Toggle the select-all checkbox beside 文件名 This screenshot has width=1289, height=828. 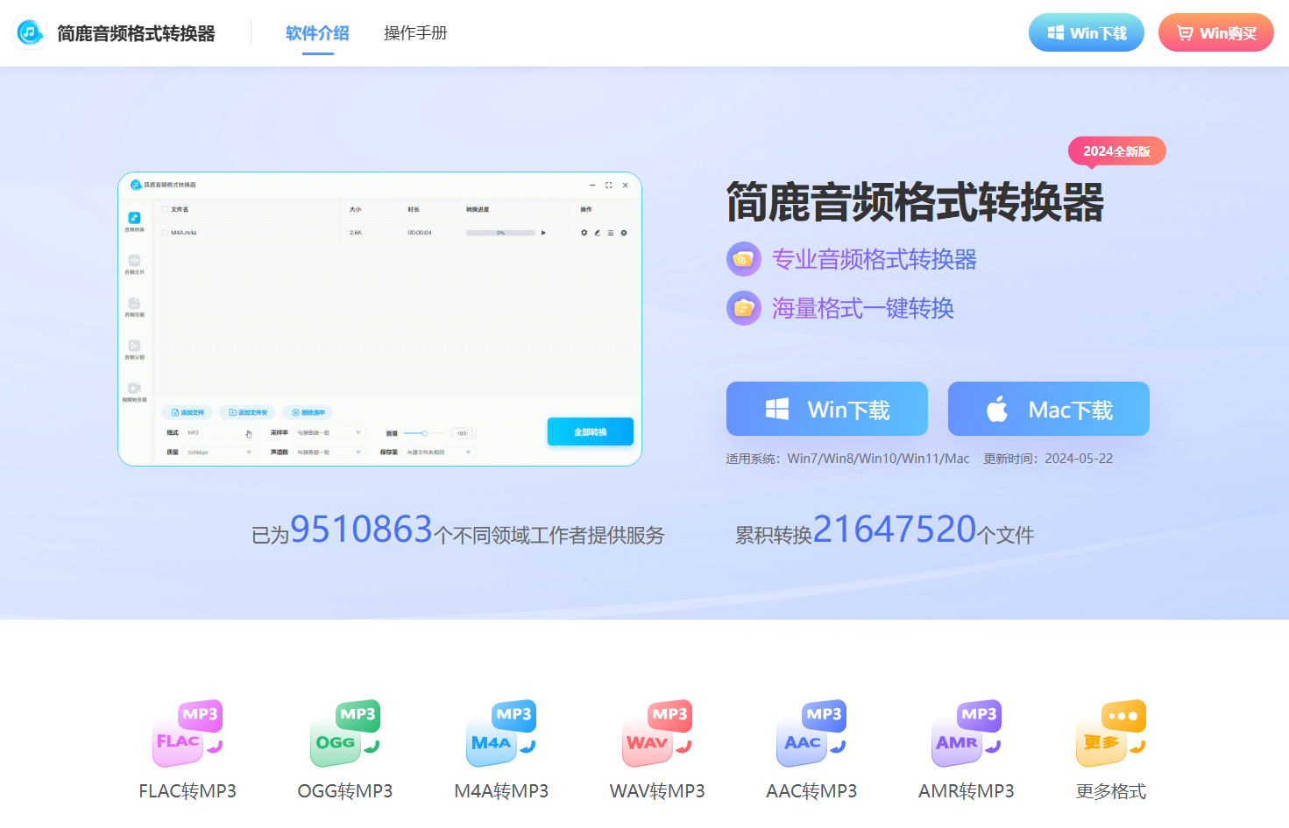point(164,209)
